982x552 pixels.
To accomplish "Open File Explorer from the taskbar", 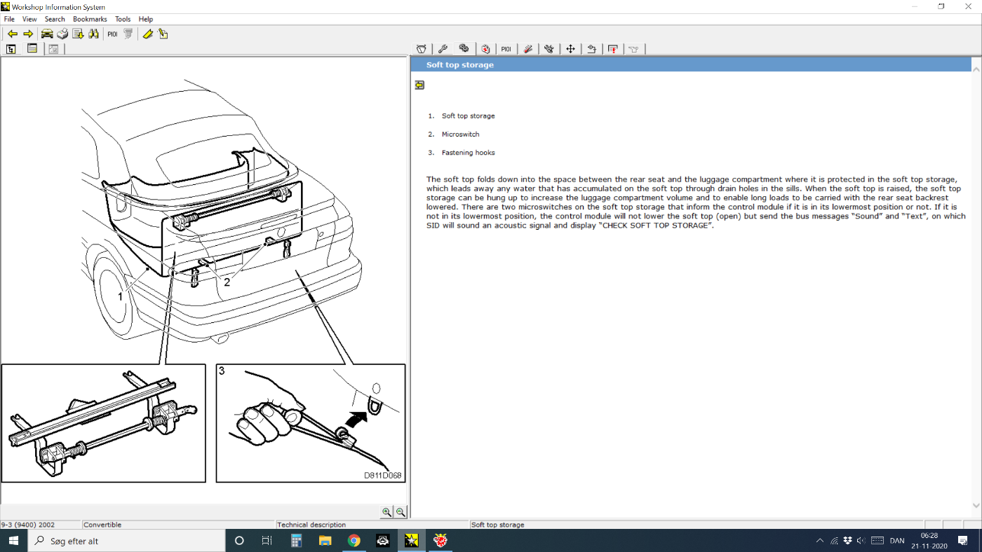I will click(325, 541).
